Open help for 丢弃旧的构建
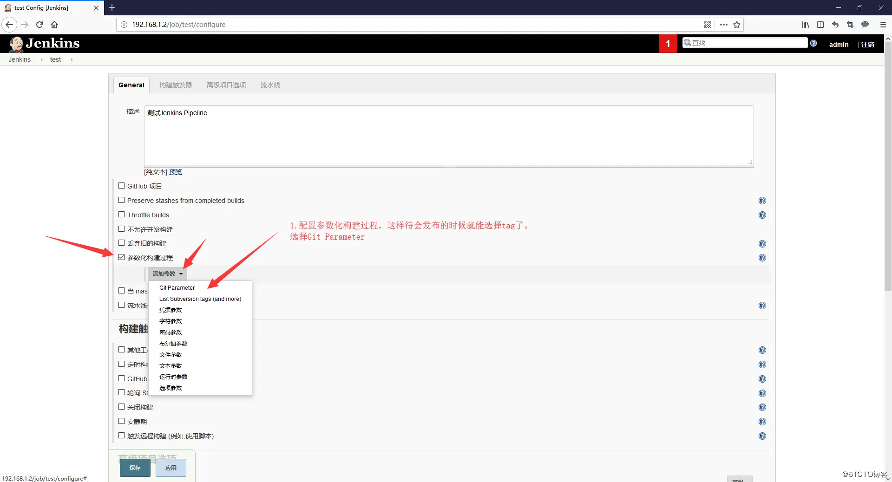This screenshot has width=892, height=482. pos(762,244)
